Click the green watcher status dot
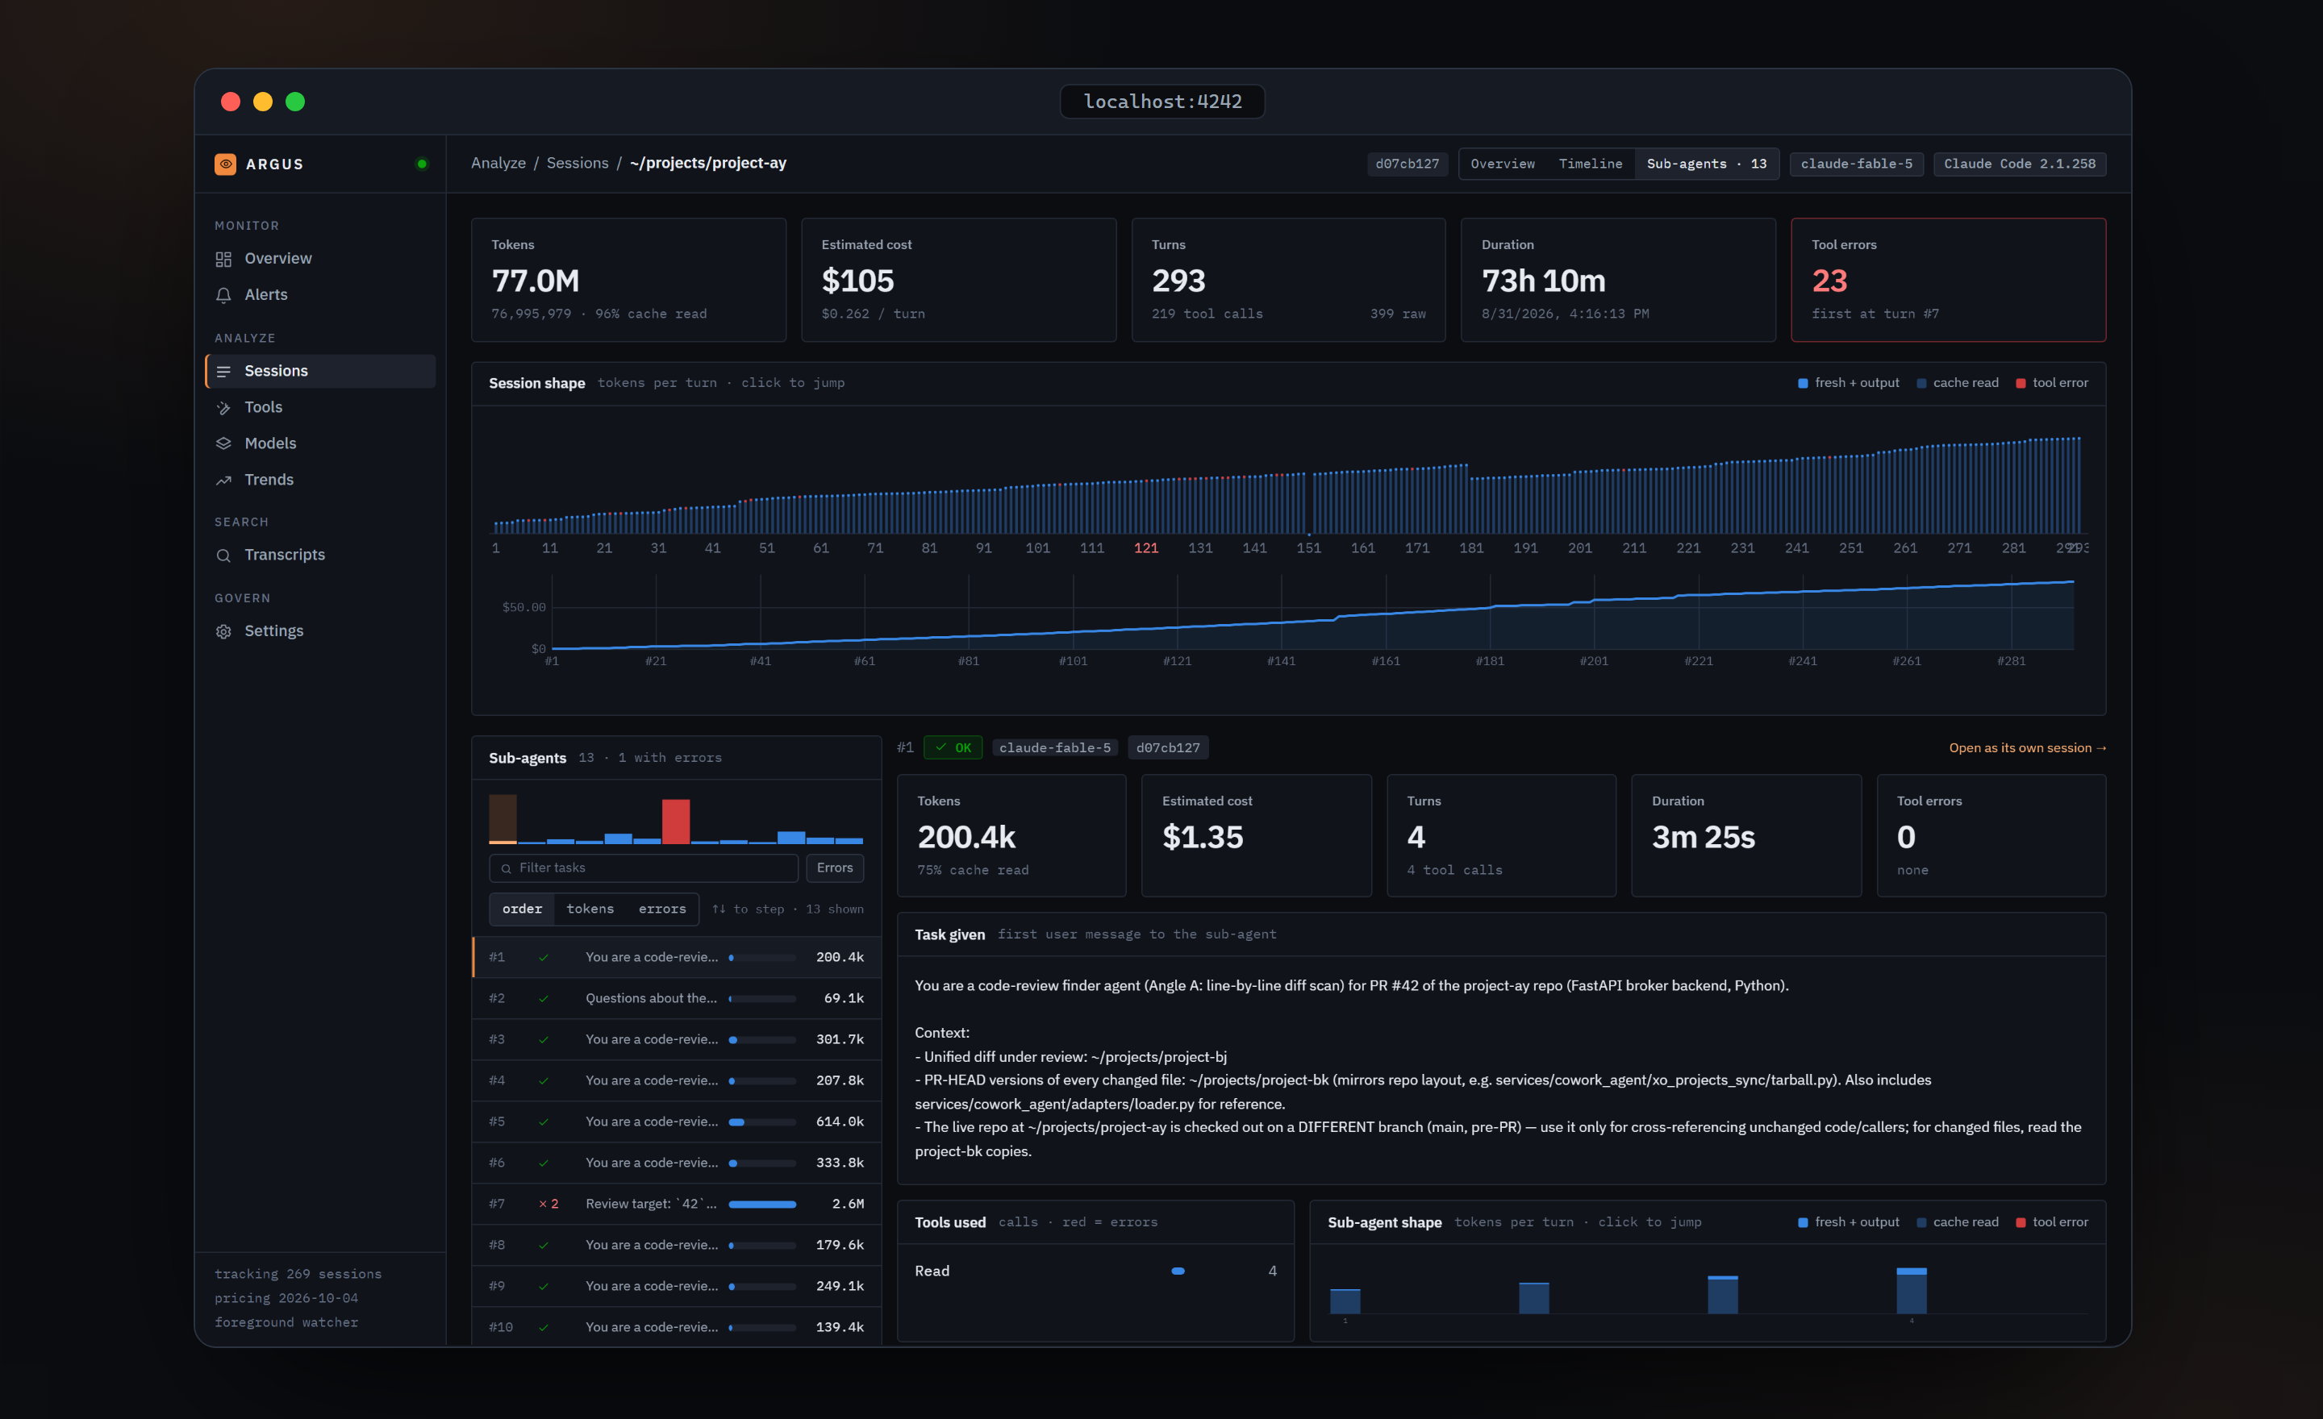 [x=421, y=164]
